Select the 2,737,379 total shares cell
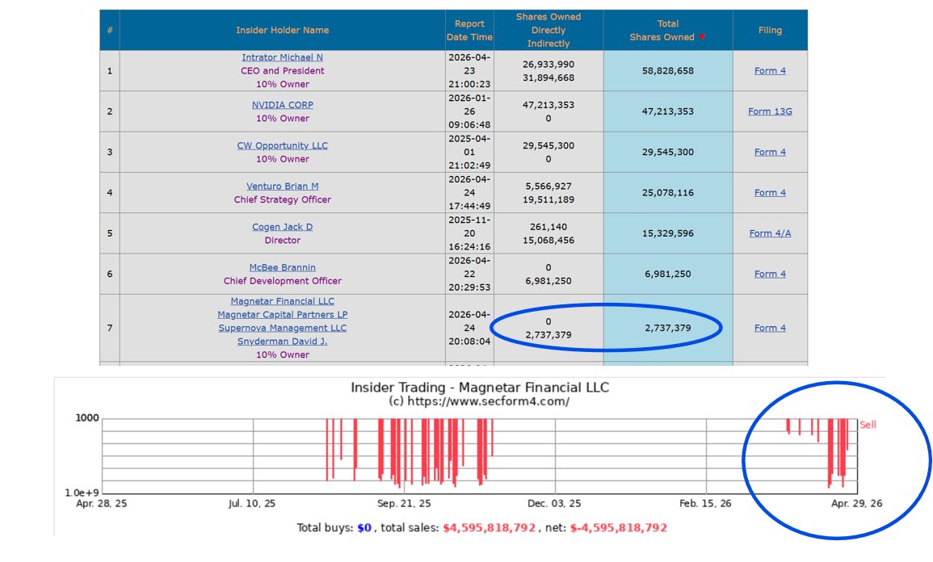933x562 pixels. [x=667, y=328]
